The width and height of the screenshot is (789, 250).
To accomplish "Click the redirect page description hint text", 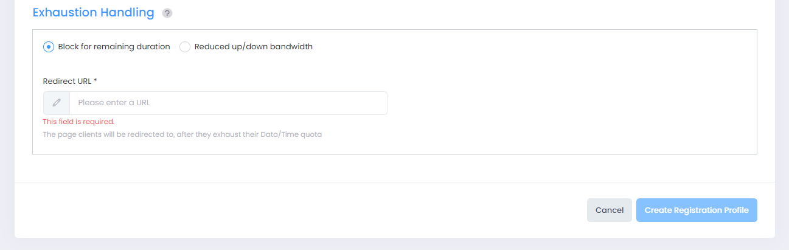I will click(x=182, y=134).
